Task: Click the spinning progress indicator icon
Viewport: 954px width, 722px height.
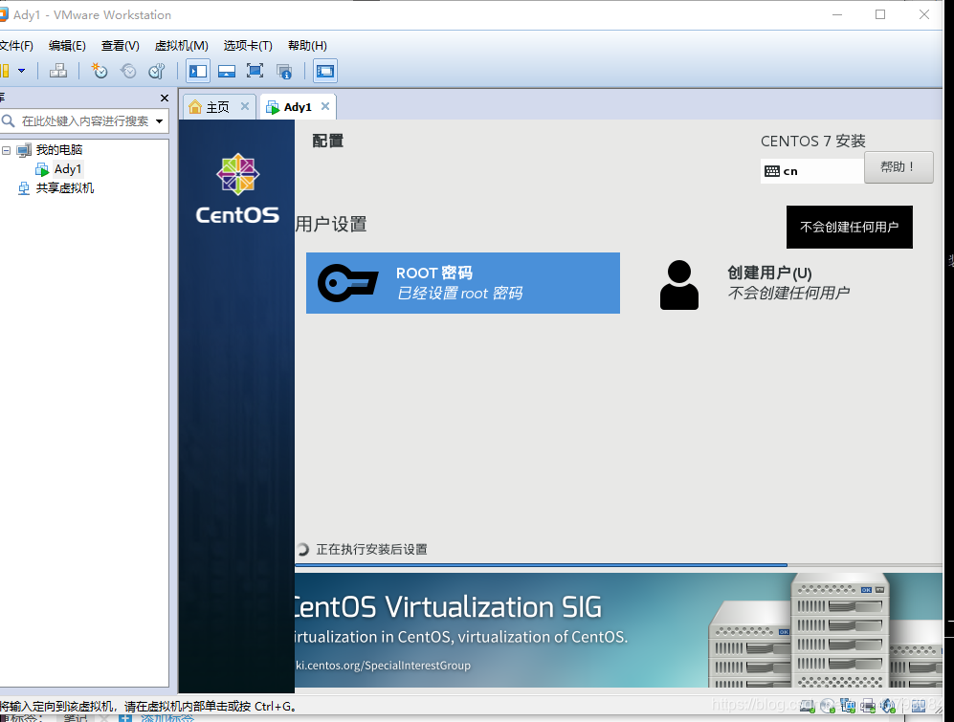Action: click(302, 549)
